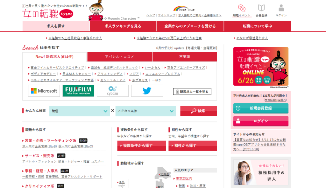The height and width of the screenshot is (188, 326).
Task: Select the Microsoft company logo
Action: pyautogui.click(x=44, y=91)
